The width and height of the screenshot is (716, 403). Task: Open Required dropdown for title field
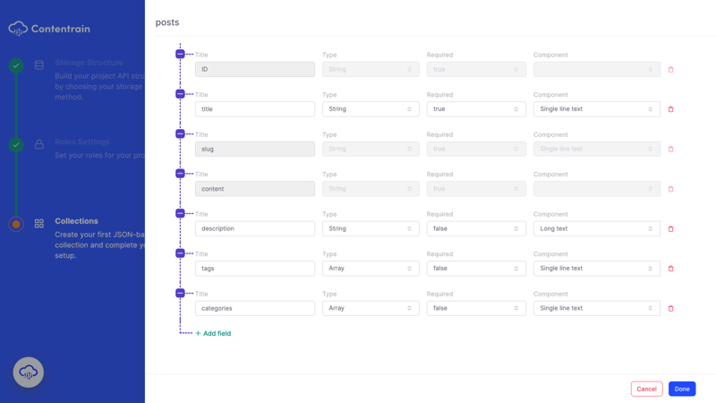point(476,109)
